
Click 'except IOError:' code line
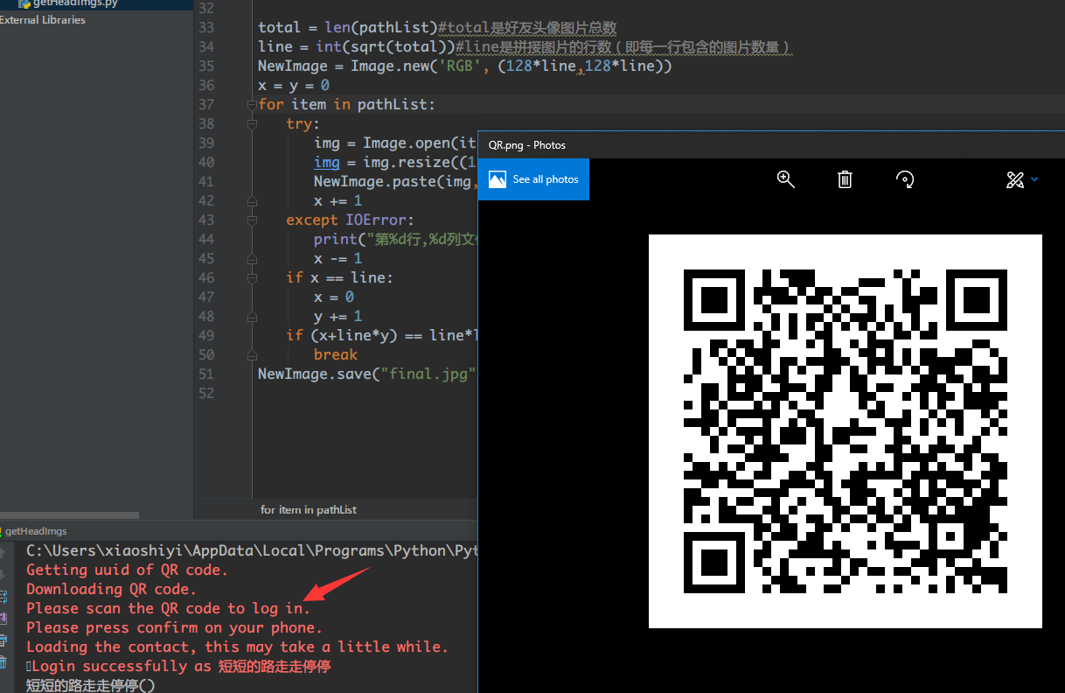[351, 220]
